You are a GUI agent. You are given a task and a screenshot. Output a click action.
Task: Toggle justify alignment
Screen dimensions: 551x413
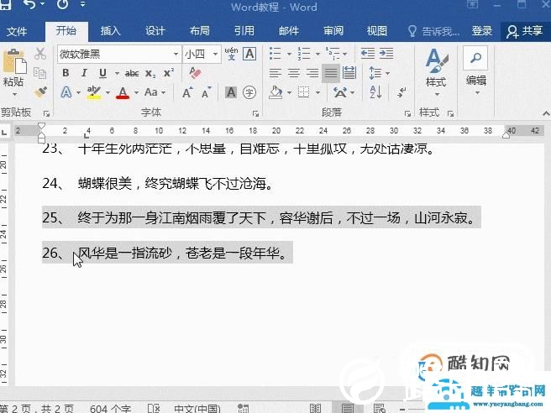point(330,73)
